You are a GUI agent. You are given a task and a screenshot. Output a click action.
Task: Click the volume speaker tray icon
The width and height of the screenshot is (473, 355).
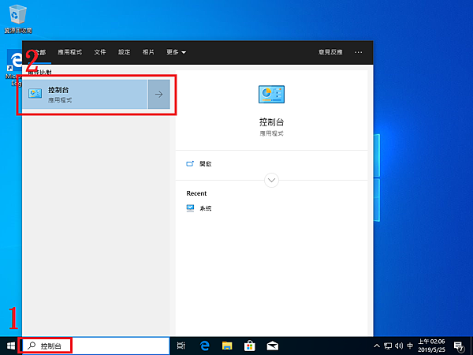(399, 346)
